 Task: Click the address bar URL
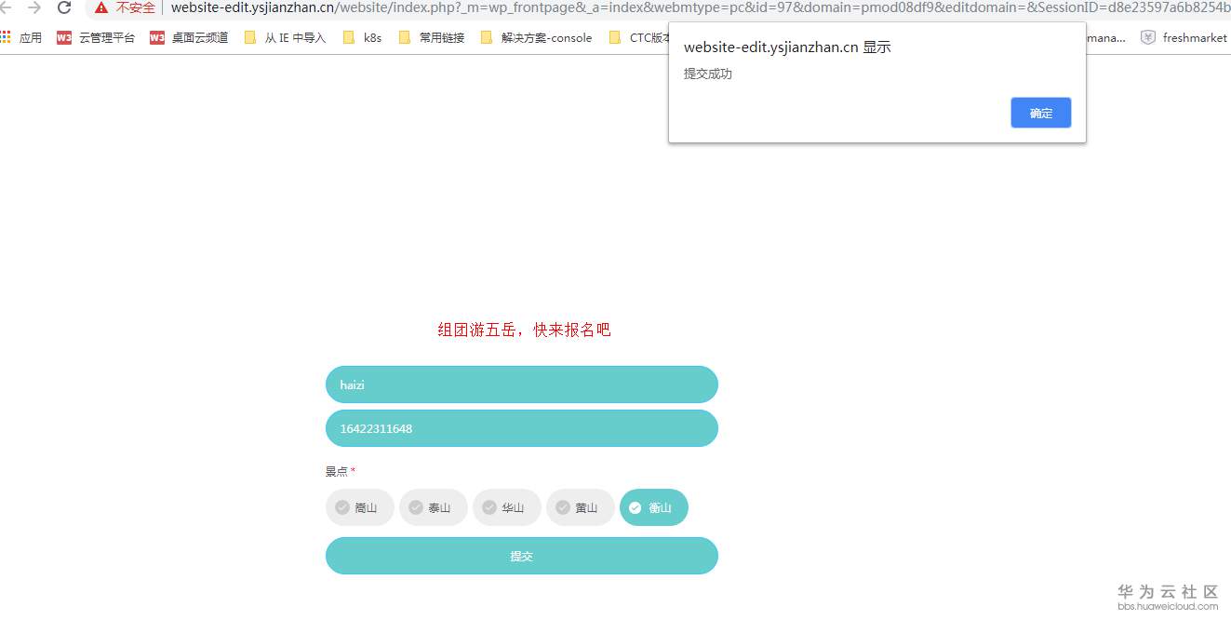click(x=419, y=8)
